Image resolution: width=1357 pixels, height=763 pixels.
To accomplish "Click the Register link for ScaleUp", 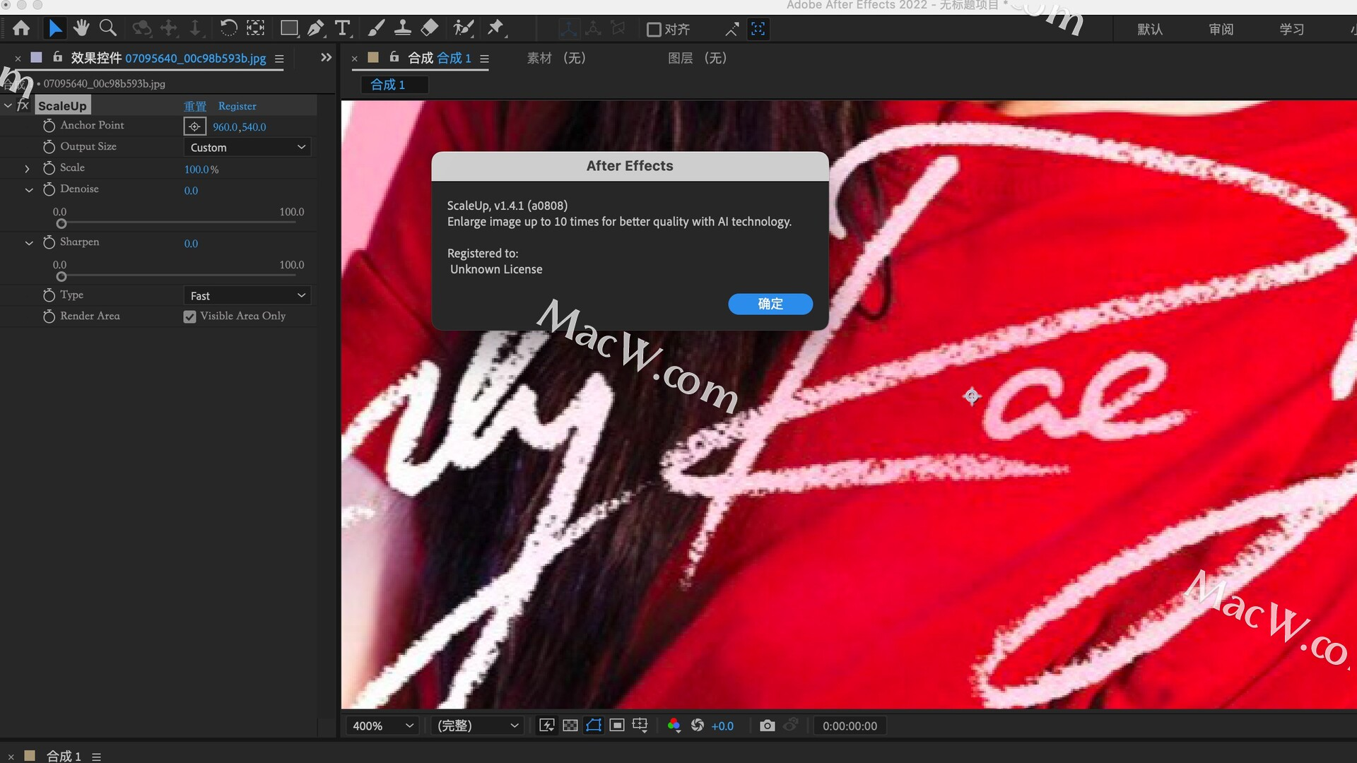I will 237,106.
